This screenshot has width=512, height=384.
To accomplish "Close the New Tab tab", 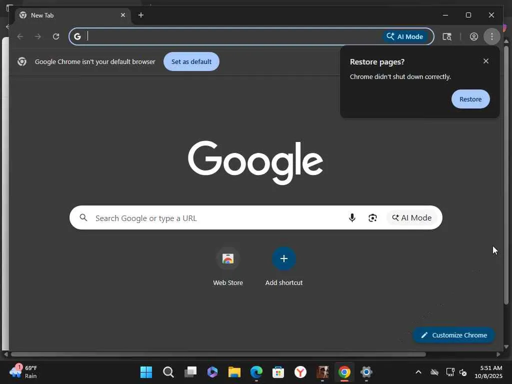I will click(x=123, y=15).
